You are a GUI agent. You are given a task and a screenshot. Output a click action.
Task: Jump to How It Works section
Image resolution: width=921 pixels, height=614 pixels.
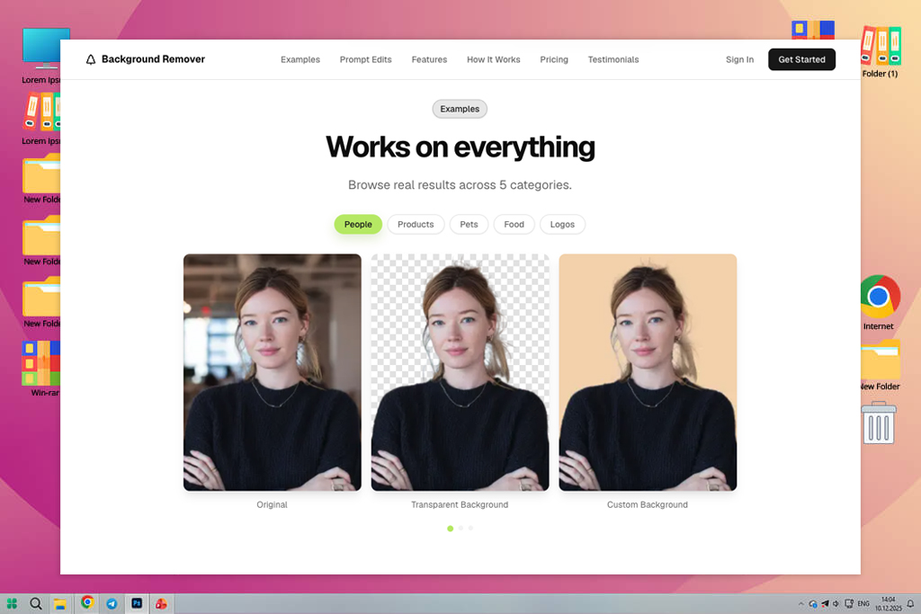494,59
